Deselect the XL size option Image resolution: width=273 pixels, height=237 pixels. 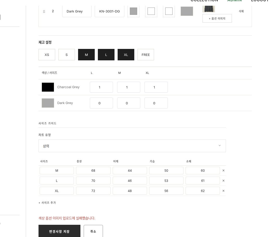[126, 55]
